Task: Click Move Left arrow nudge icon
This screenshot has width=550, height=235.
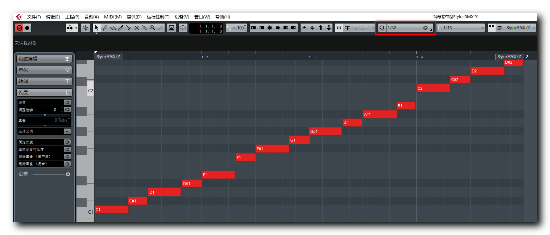Action: pyautogui.click(x=270, y=28)
